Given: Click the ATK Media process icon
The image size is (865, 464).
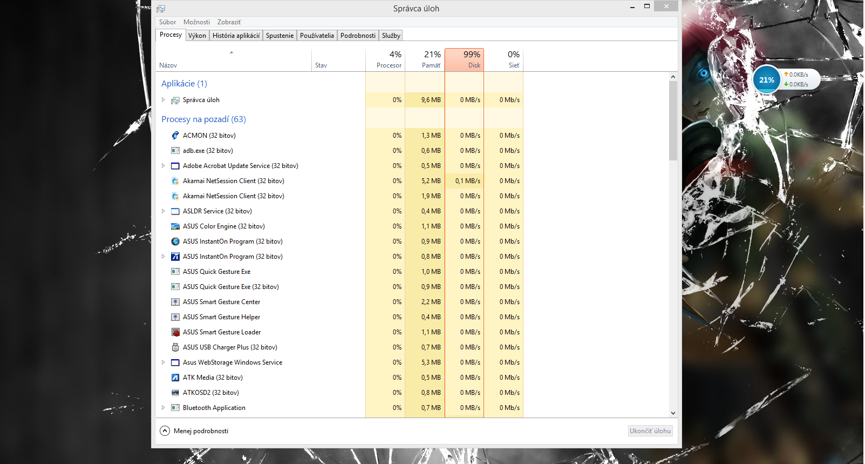Looking at the screenshot, I should [175, 378].
